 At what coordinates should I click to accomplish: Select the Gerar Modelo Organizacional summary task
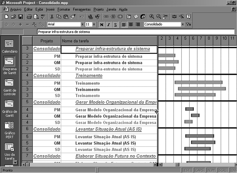click(109, 103)
